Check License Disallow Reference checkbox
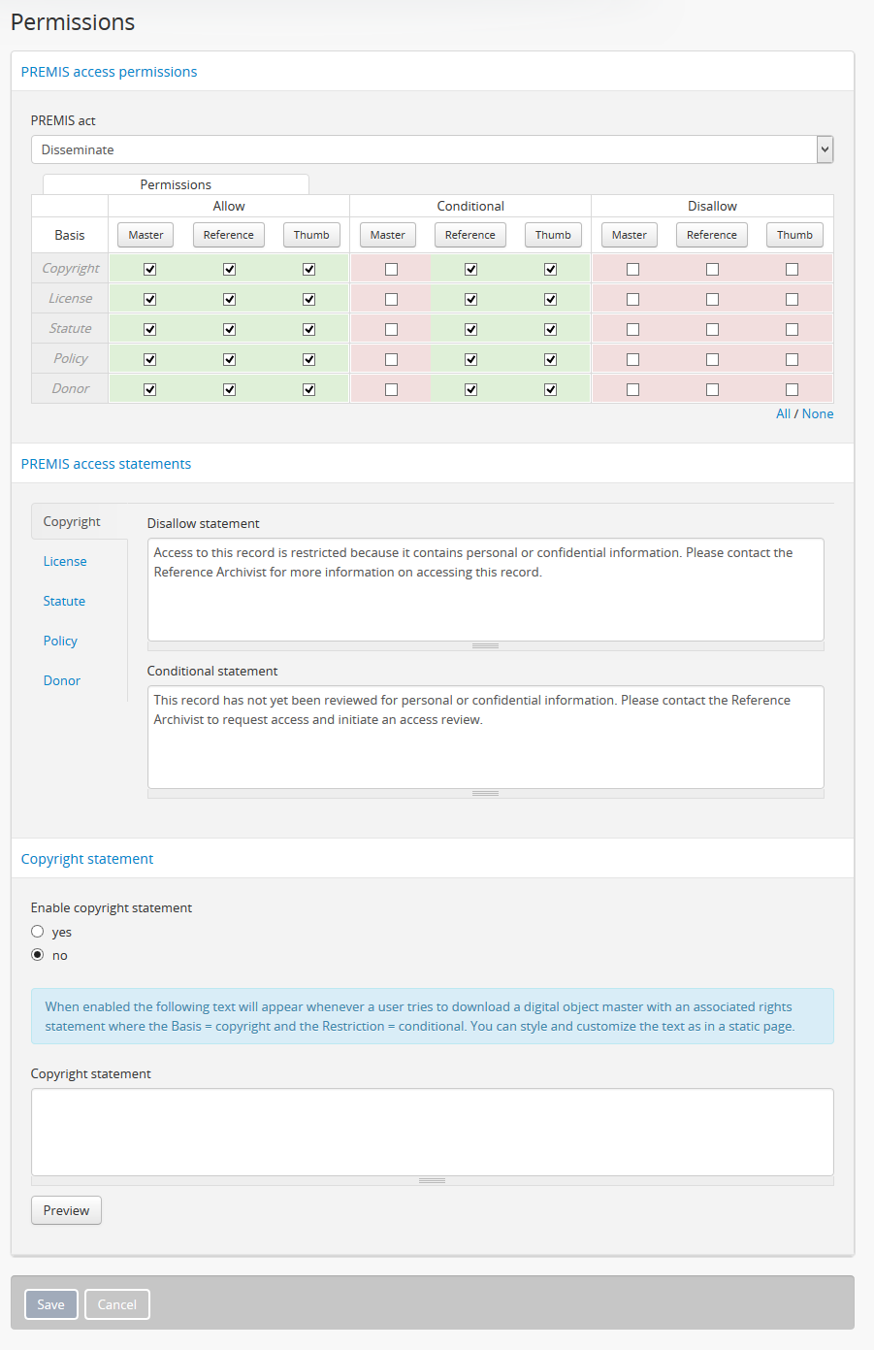Image resolution: width=874 pixels, height=1350 pixels. point(712,299)
